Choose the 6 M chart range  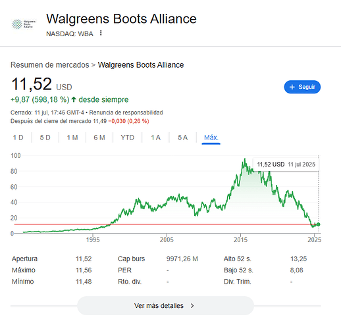click(99, 138)
